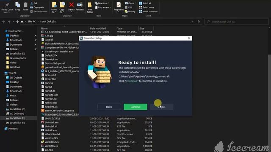The height and width of the screenshot is (152, 271).
Task: Select the Order.htm file
Action: [50, 79]
